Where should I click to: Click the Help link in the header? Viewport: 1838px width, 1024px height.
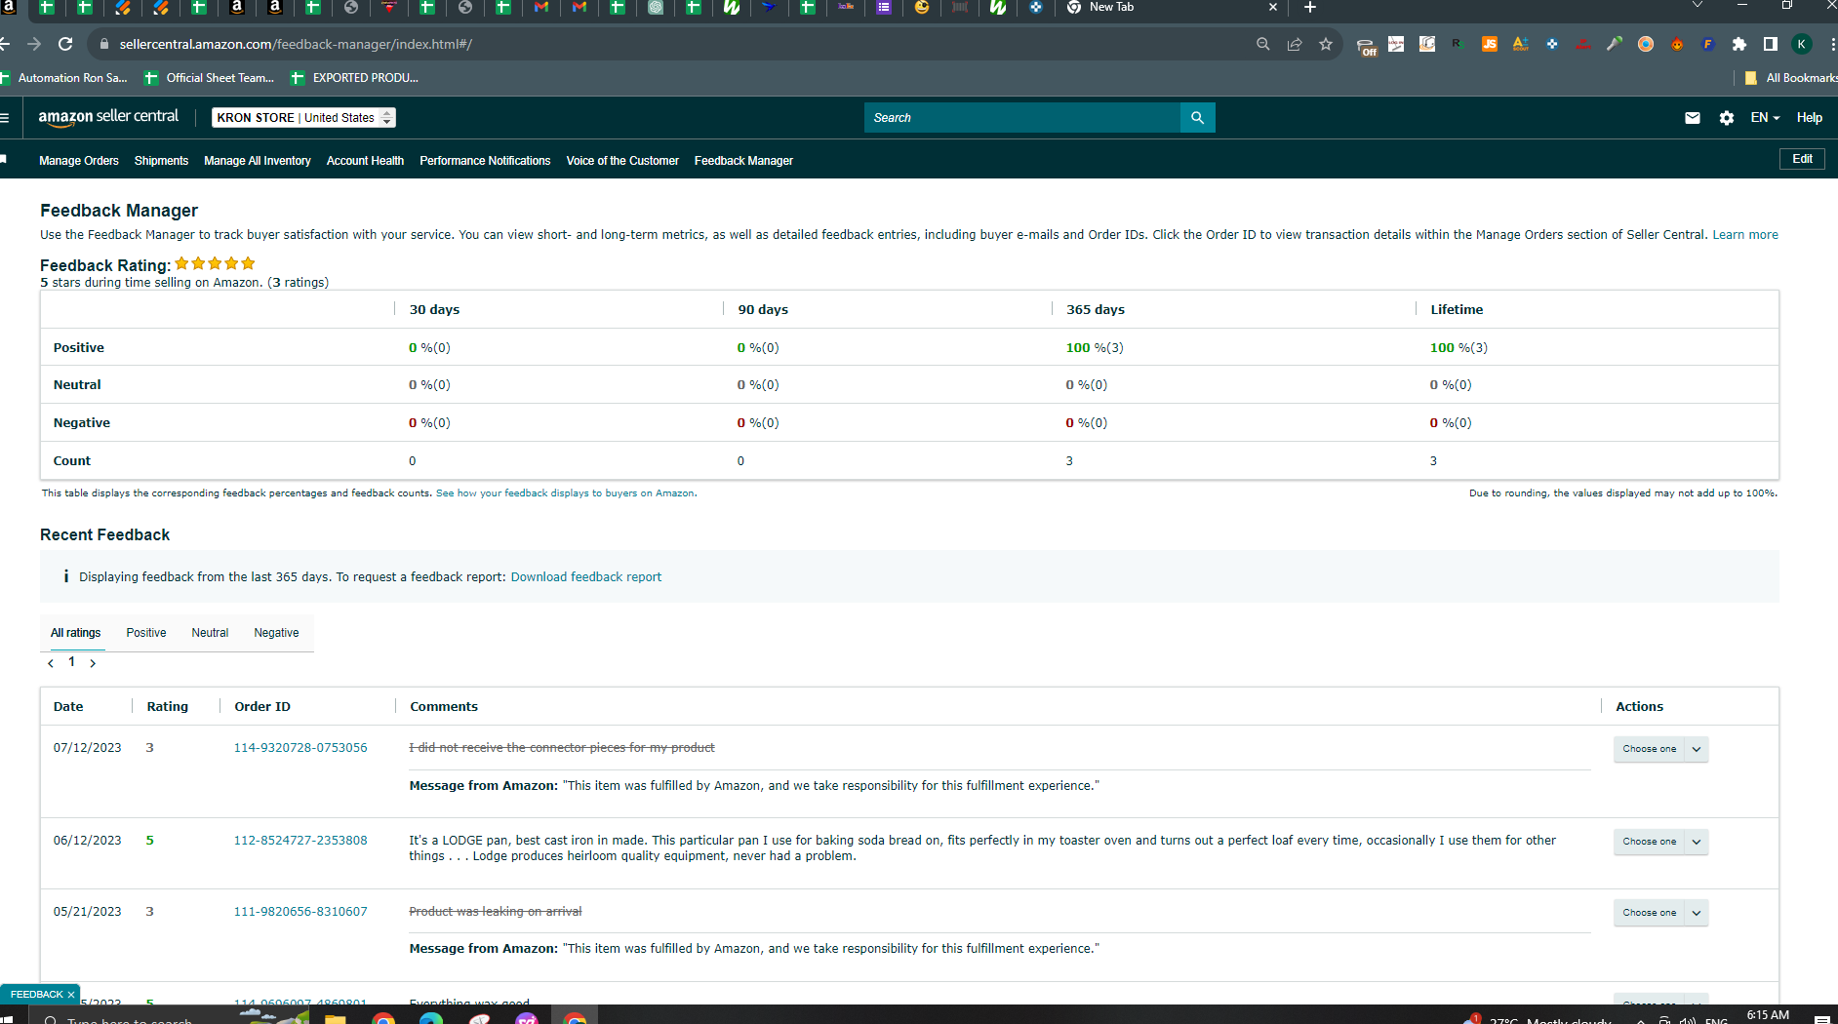click(1810, 118)
